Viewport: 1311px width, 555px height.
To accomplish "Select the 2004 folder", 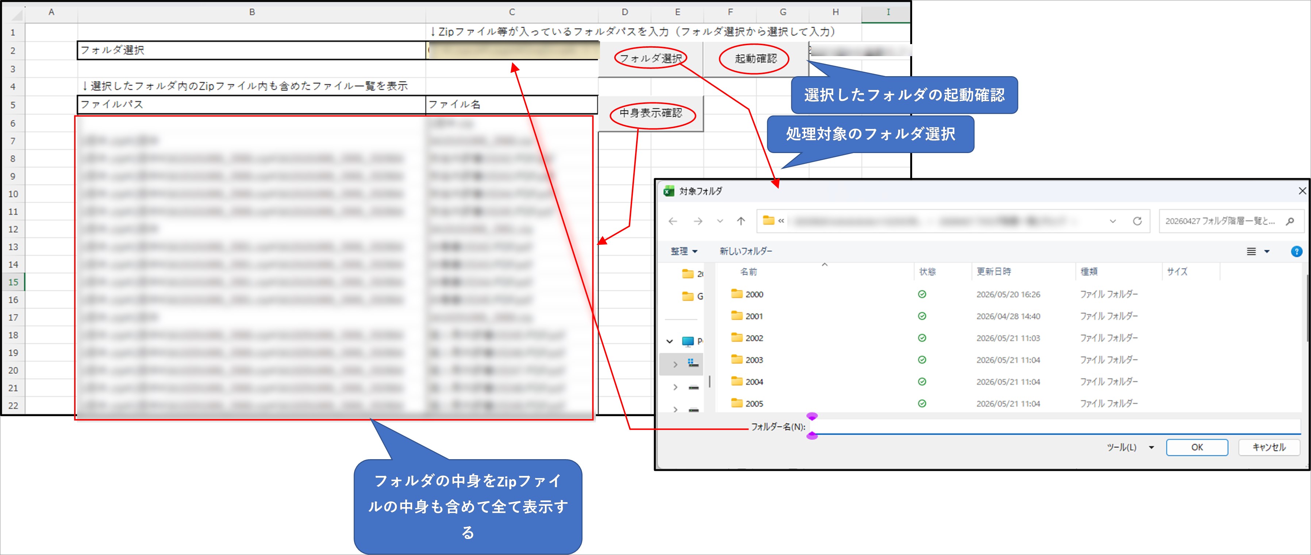I will click(754, 382).
